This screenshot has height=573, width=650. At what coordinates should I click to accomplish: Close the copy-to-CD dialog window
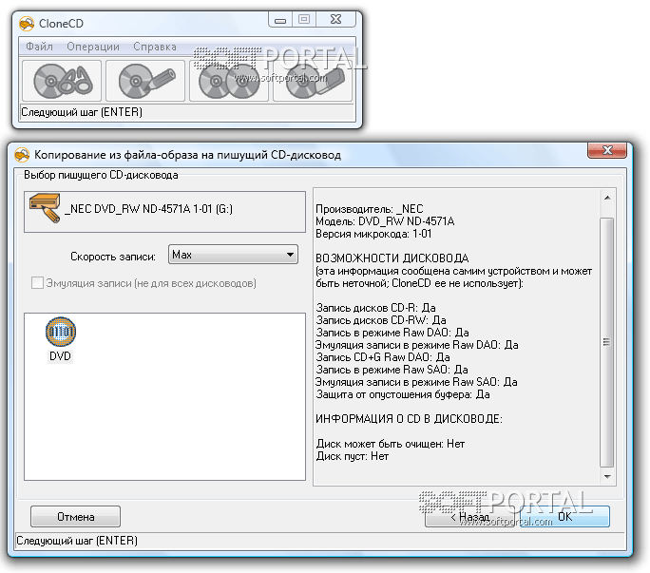pyautogui.click(x=605, y=152)
